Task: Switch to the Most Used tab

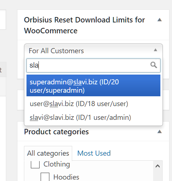Action: point(94,153)
